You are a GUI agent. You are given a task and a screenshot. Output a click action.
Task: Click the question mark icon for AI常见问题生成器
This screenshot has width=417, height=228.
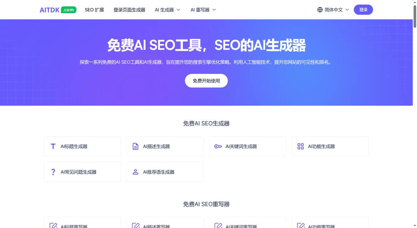(x=53, y=172)
